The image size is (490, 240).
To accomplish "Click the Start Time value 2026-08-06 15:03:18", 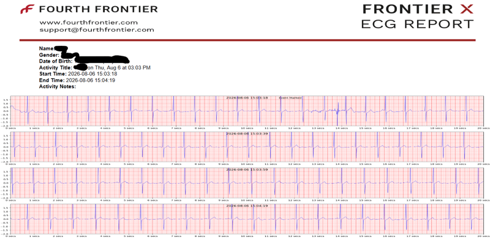I will point(92,73).
